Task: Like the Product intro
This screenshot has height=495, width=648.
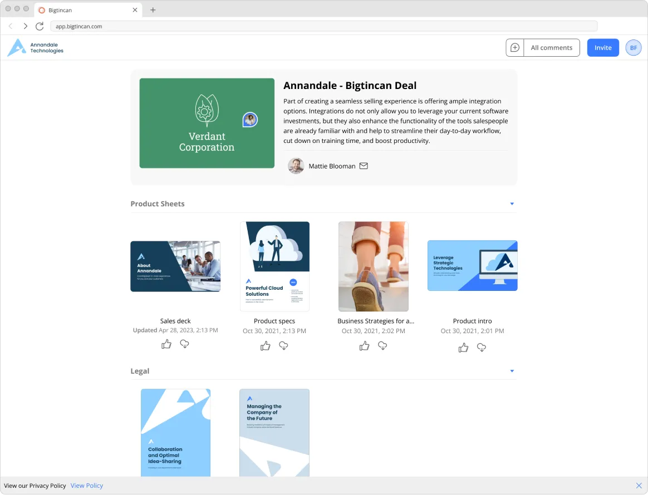Action: 463,348
